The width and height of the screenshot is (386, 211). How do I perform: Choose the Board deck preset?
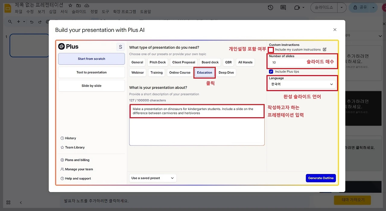click(210, 62)
